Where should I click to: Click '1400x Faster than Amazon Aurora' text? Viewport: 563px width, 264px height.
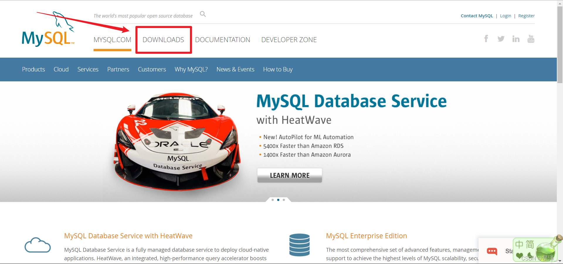pos(307,155)
